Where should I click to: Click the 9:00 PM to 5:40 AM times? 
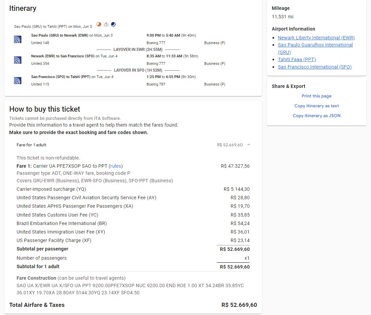tap(163, 35)
